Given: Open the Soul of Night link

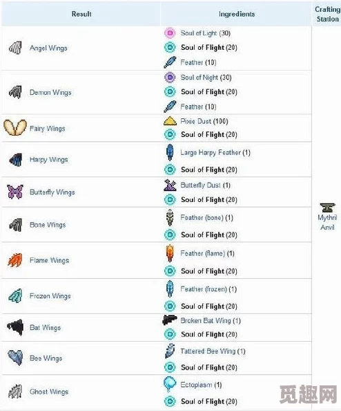Looking at the screenshot, I should 199,77.
